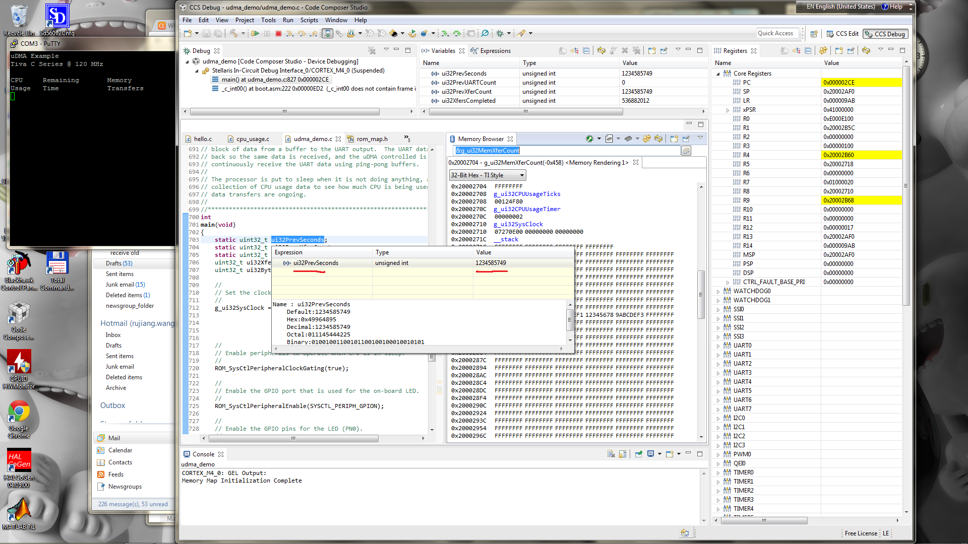This screenshot has height=544, width=968.
Task: Click the Go button beside memory address
Action: pos(686,151)
